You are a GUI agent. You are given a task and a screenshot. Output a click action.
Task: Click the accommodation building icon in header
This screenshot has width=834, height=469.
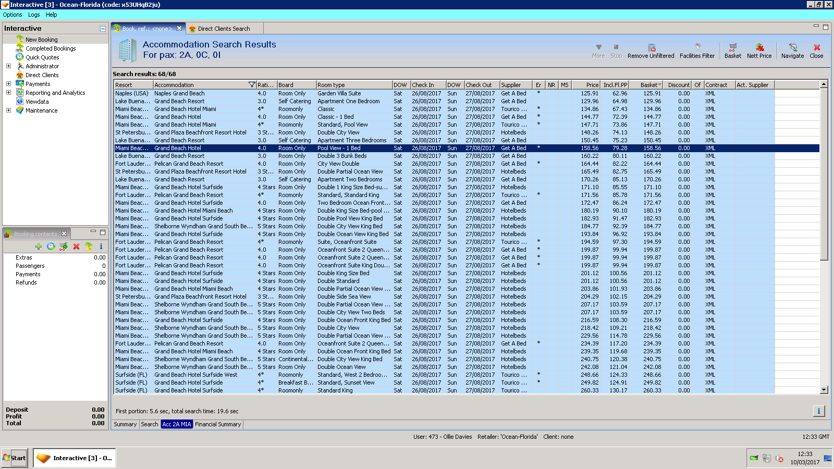[127, 50]
